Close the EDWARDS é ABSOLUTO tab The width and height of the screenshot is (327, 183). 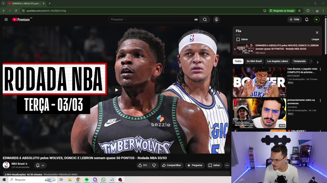point(44,3)
